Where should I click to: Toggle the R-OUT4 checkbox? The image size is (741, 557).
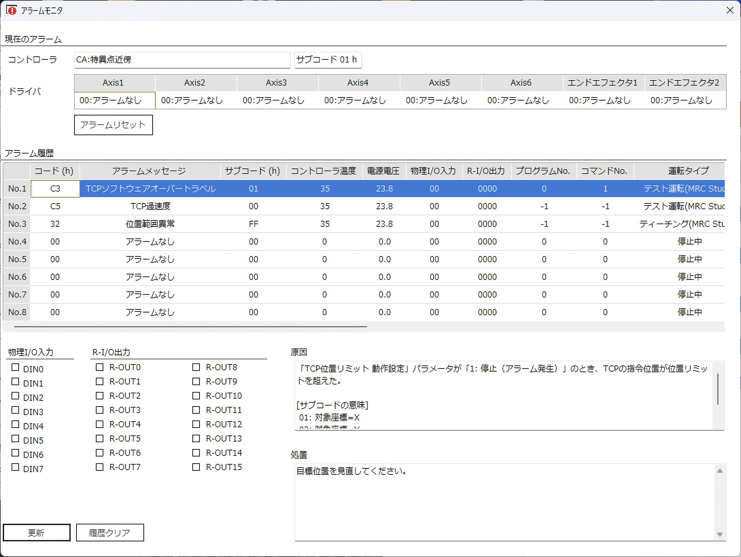[x=100, y=425]
